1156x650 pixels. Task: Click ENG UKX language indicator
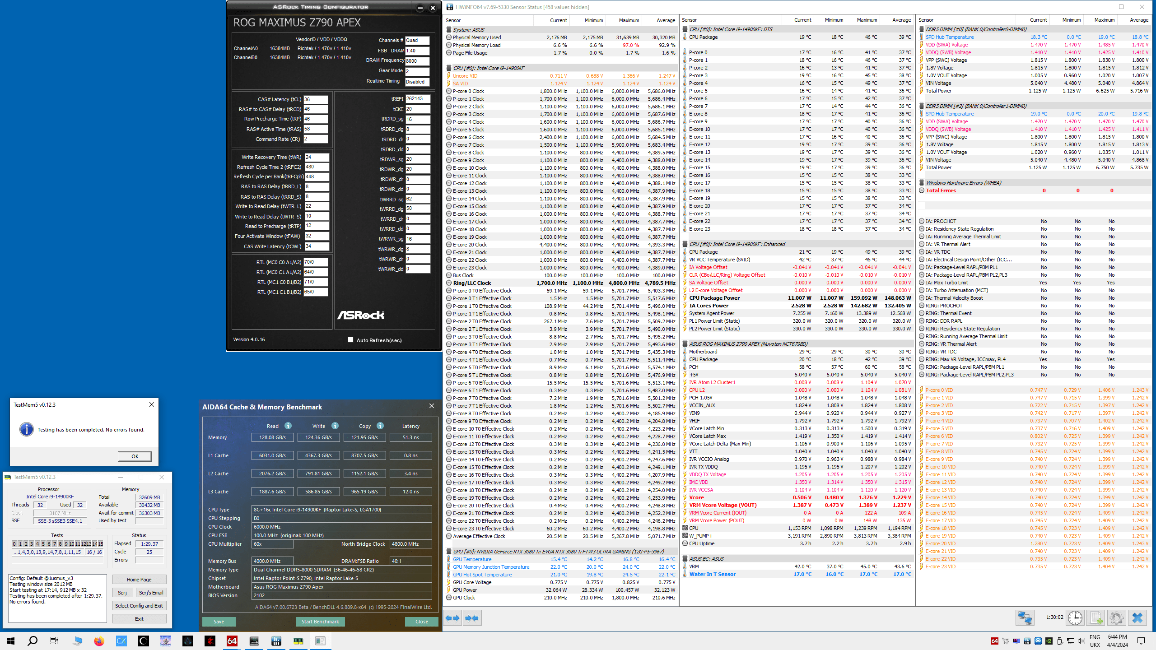[x=1095, y=641]
